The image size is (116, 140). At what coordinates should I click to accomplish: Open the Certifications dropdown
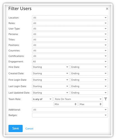click(70, 56)
